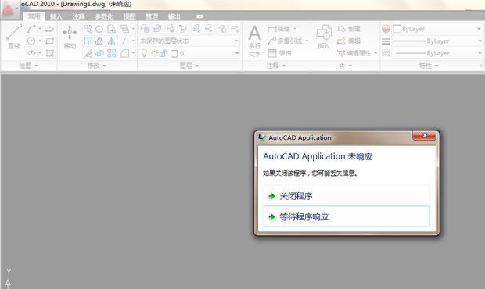This screenshot has height=289, width=485.
Task: Click Edit Attributes (编辑属性)
Action: [354, 53]
